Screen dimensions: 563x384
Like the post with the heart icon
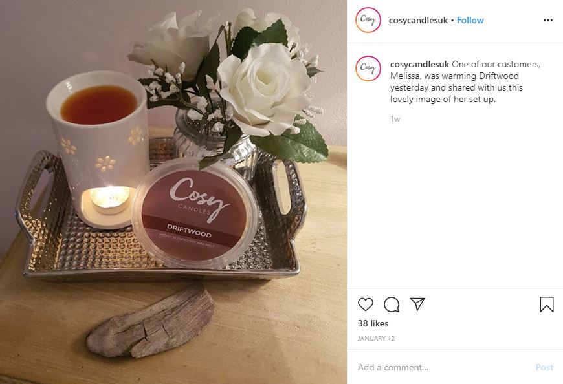366,304
